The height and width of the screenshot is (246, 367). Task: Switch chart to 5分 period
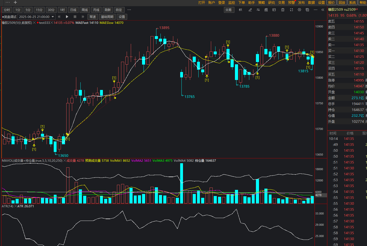pyautogui.click(x=28, y=10)
